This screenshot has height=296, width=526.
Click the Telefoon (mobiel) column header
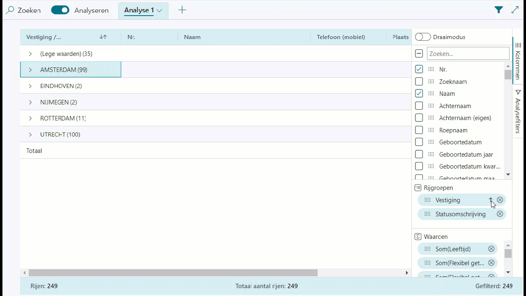click(x=341, y=37)
